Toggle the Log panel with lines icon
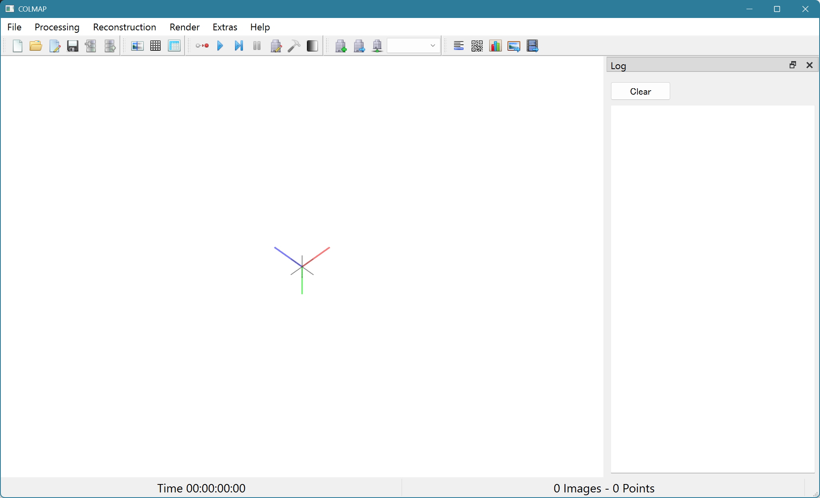This screenshot has height=498, width=820. 458,46
